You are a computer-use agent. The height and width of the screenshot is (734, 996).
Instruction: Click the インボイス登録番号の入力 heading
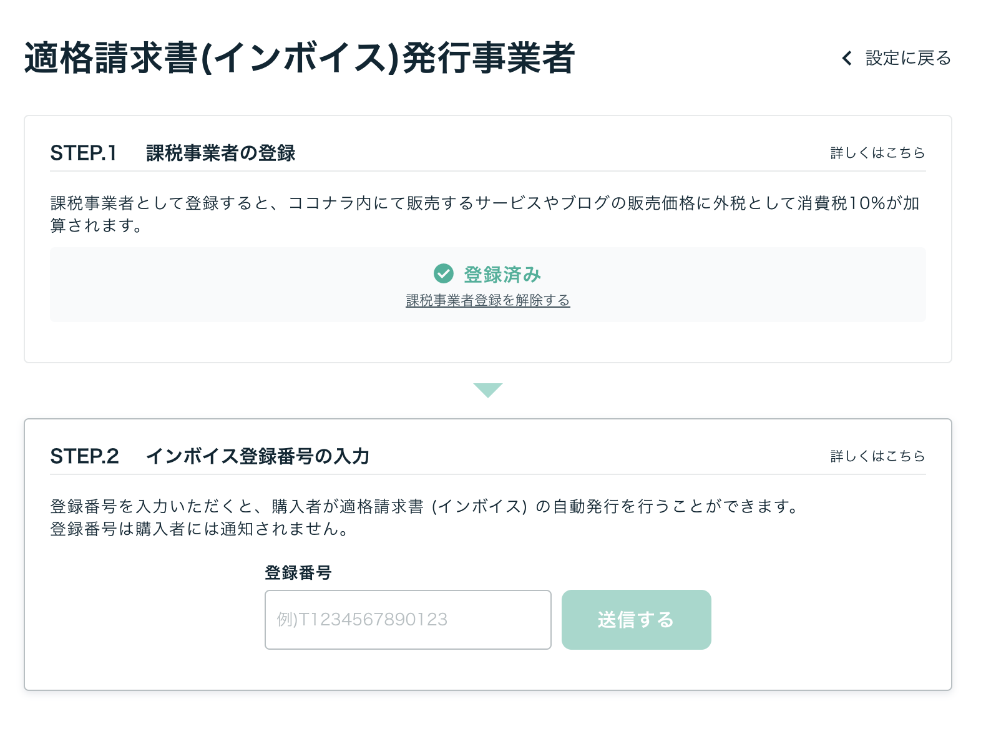257,456
